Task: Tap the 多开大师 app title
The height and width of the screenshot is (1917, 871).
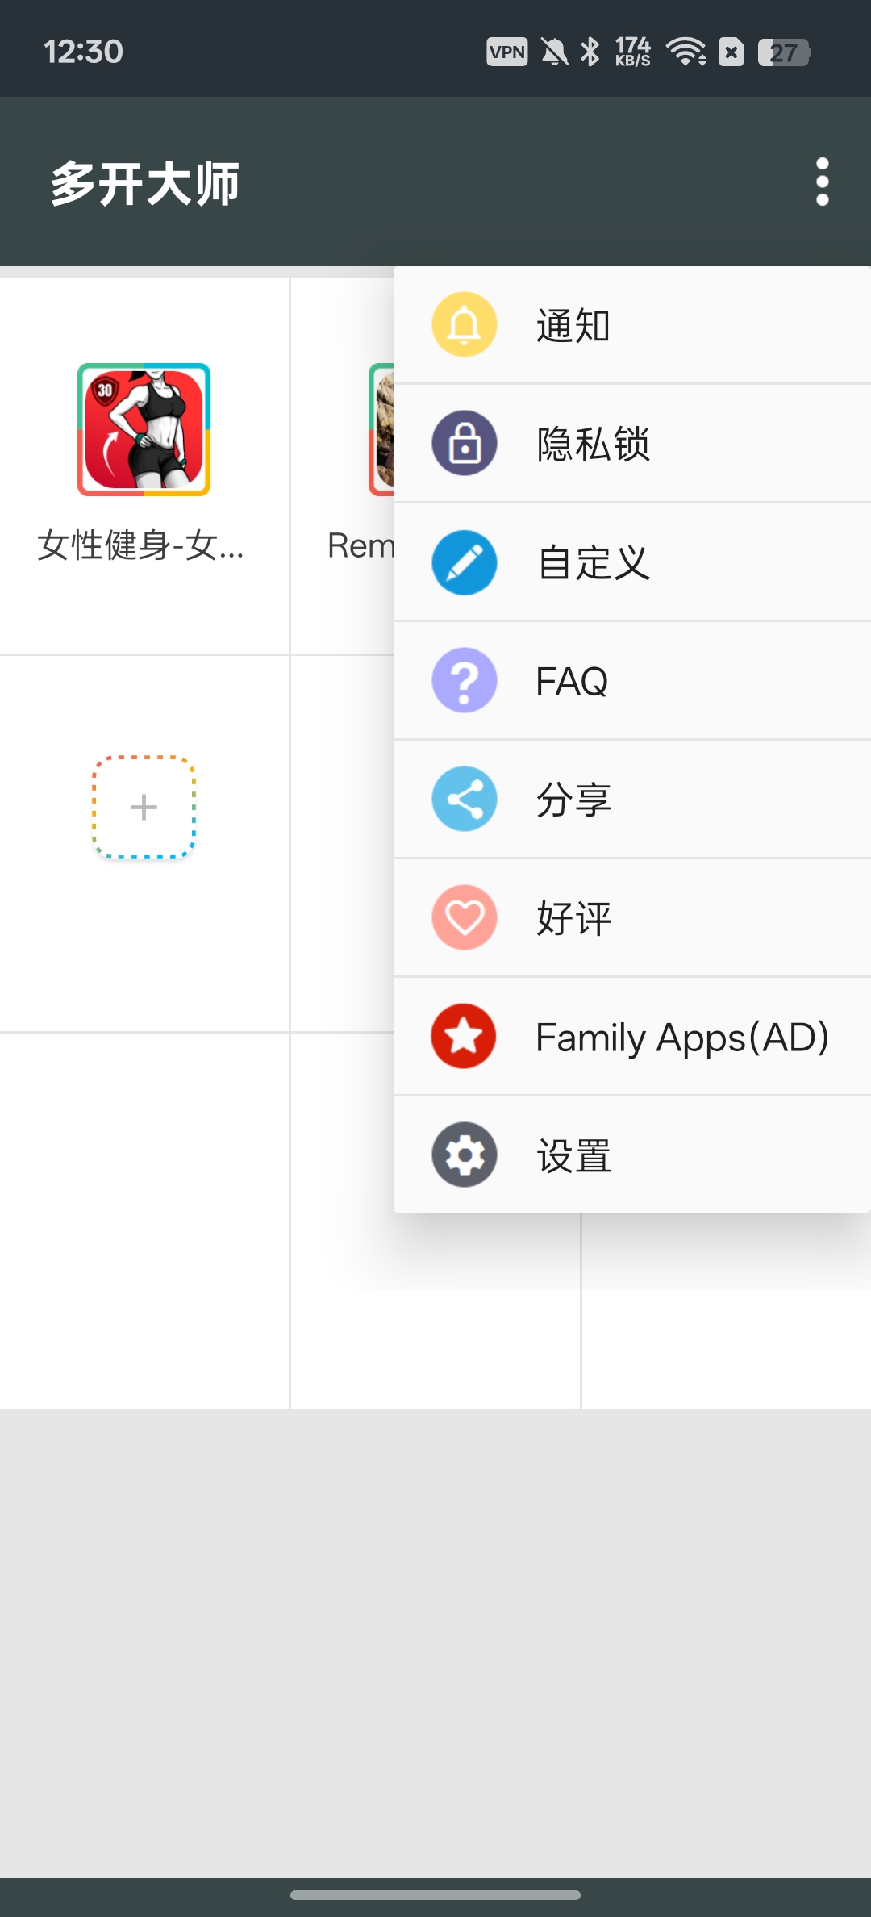Action: [x=145, y=183]
